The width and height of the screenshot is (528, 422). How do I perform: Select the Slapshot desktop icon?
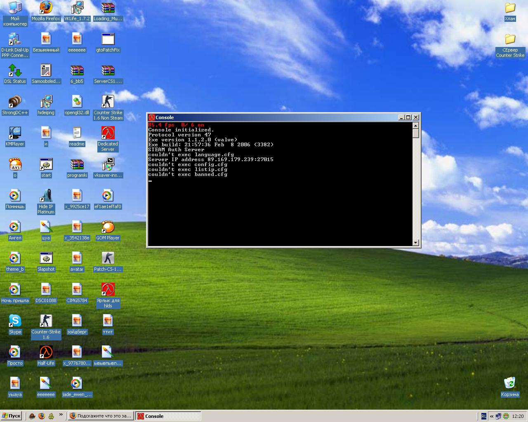[x=46, y=262]
